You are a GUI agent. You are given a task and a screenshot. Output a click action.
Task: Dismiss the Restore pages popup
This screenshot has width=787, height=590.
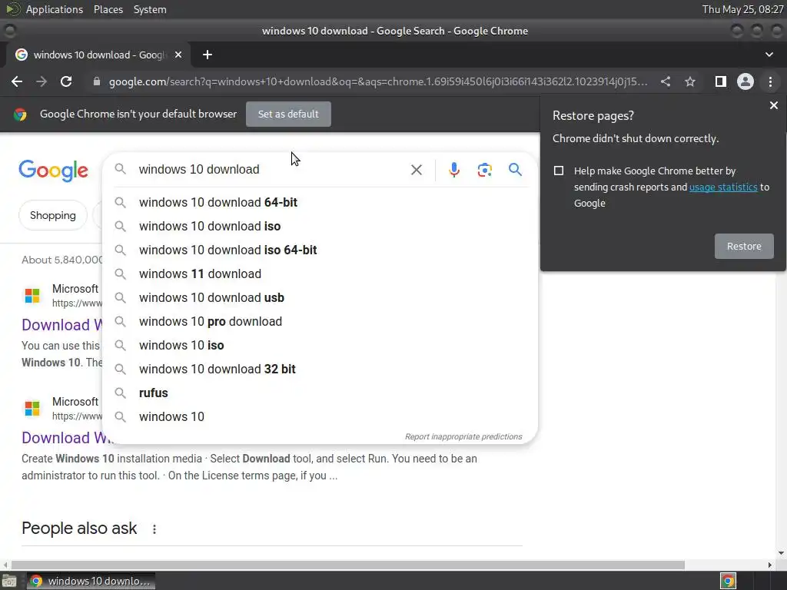[x=773, y=105]
